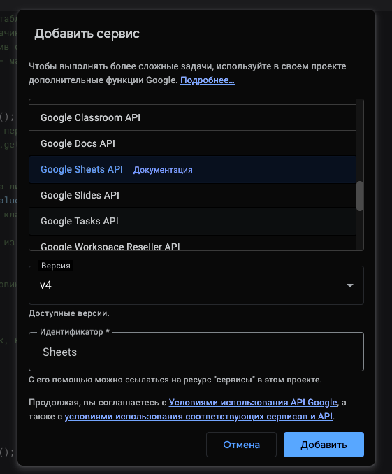392x474 pixels.
Task: Select Google Slides API service
Action: coord(193,195)
